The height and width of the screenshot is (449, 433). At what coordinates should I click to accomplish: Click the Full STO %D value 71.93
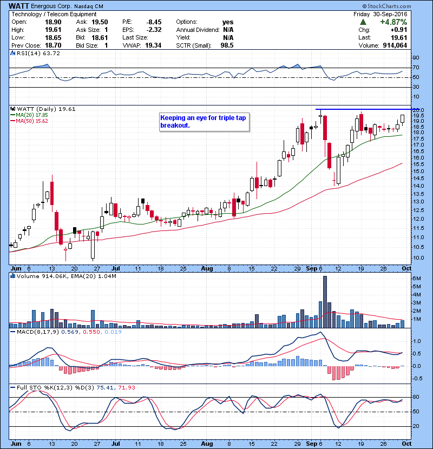coord(127,388)
